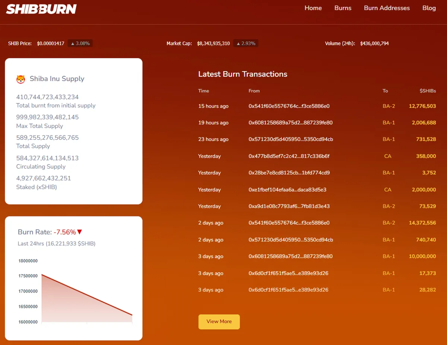The width and height of the screenshot is (447, 345).
Task: Open the Burn Addresses page
Action: 387,8
